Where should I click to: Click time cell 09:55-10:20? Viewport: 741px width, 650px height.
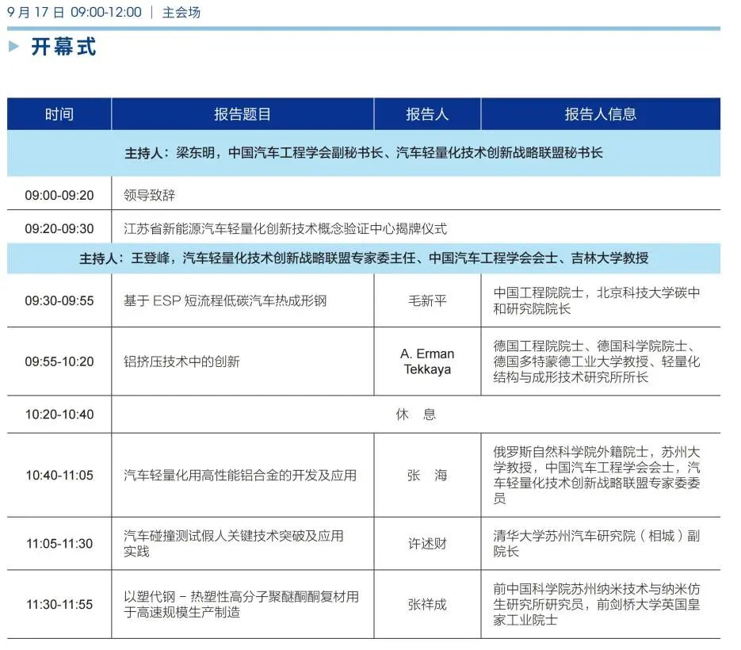(x=59, y=361)
